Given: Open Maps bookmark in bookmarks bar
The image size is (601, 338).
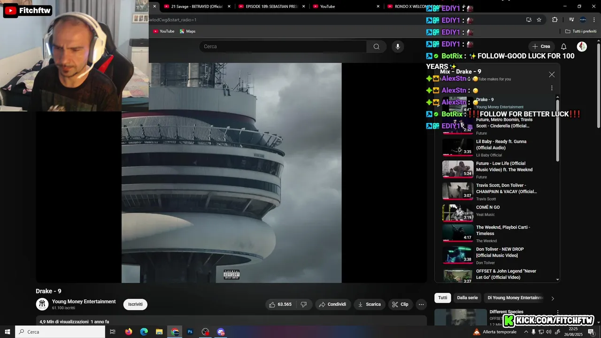Looking at the screenshot, I should (187, 31).
